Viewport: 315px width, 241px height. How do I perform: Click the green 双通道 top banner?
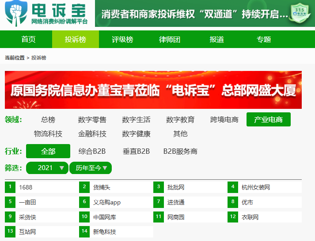click(x=194, y=14)
